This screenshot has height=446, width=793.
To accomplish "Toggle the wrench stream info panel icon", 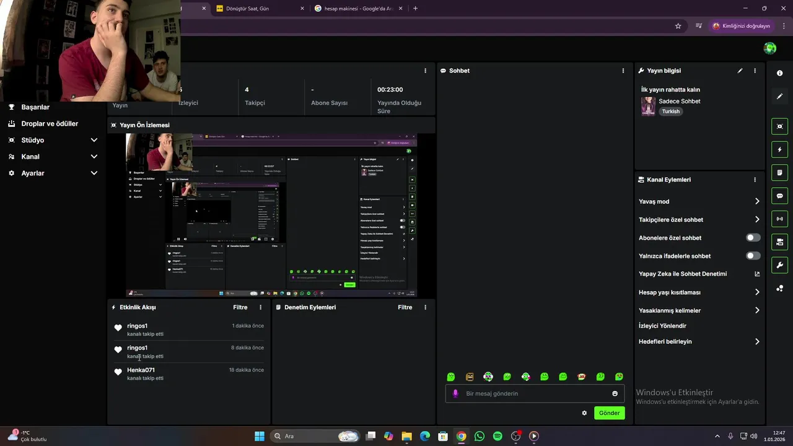I will coord(779,265).
